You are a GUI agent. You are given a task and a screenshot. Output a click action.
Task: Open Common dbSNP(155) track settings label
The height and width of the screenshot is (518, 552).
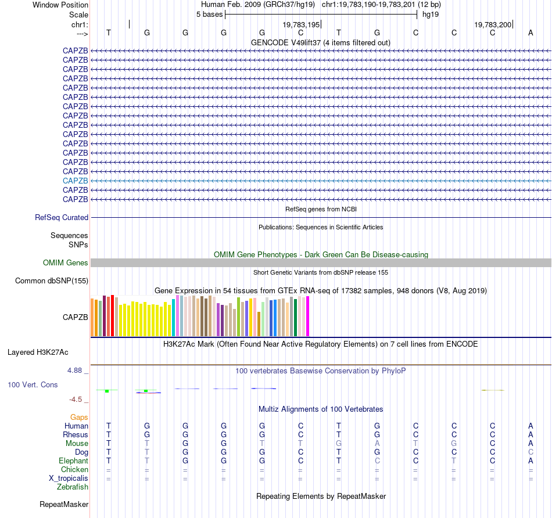pyautogui.click(x=52, y=281)
